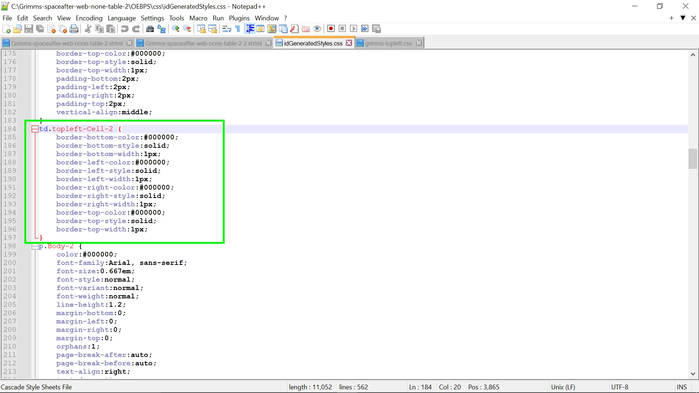Click the Start Recording macro icon

(x=331, y=29)
